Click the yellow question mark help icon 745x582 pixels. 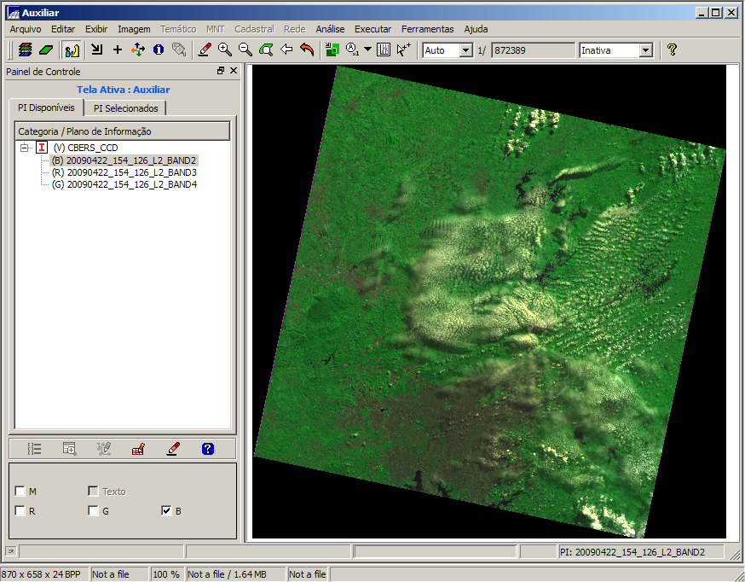click(672, 50)
